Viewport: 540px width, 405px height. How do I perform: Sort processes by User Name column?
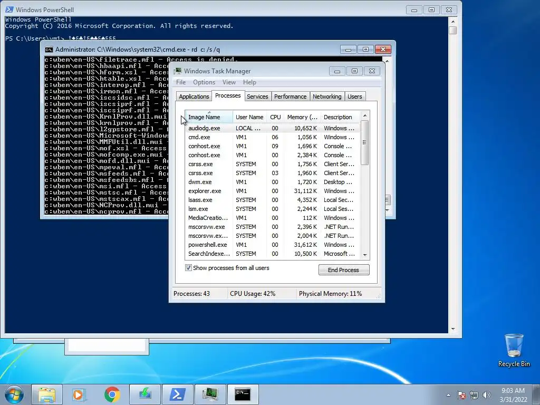(249, 117)
